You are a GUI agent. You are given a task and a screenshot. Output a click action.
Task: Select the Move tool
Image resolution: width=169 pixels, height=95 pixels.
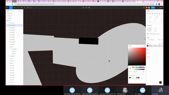(11, 8)
